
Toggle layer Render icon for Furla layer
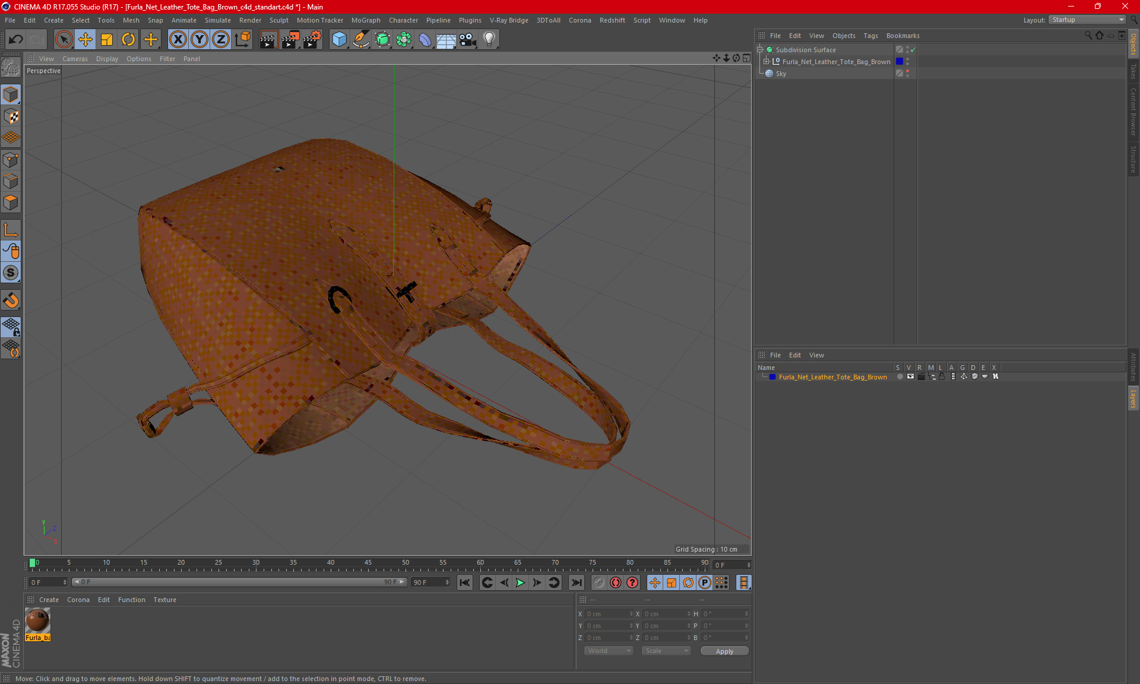(x=921, y=376)
